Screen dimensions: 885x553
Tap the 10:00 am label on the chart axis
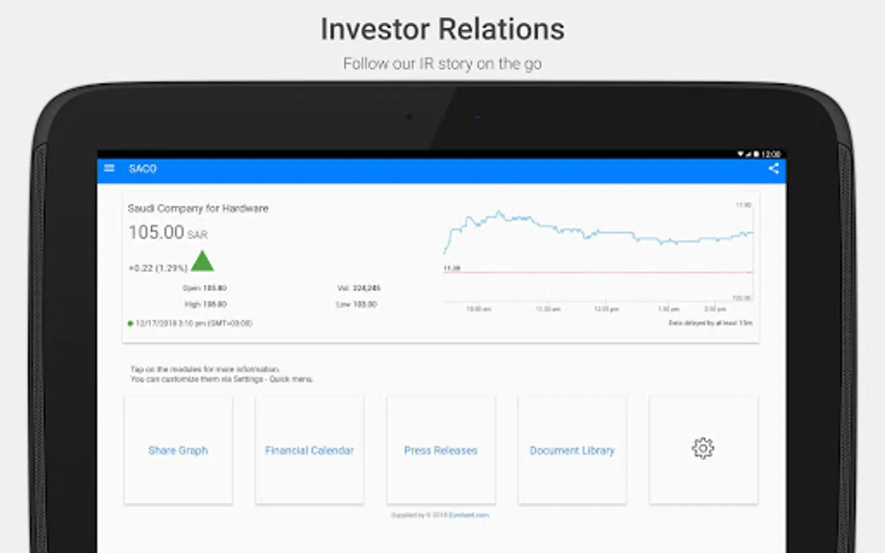[479, 309]
